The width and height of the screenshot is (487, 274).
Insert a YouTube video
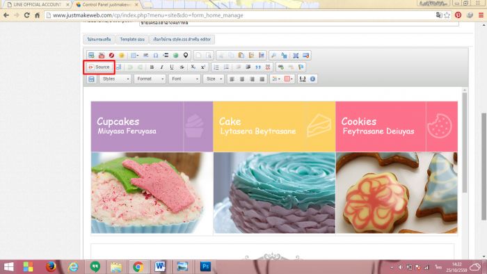(x=102, y=56)
